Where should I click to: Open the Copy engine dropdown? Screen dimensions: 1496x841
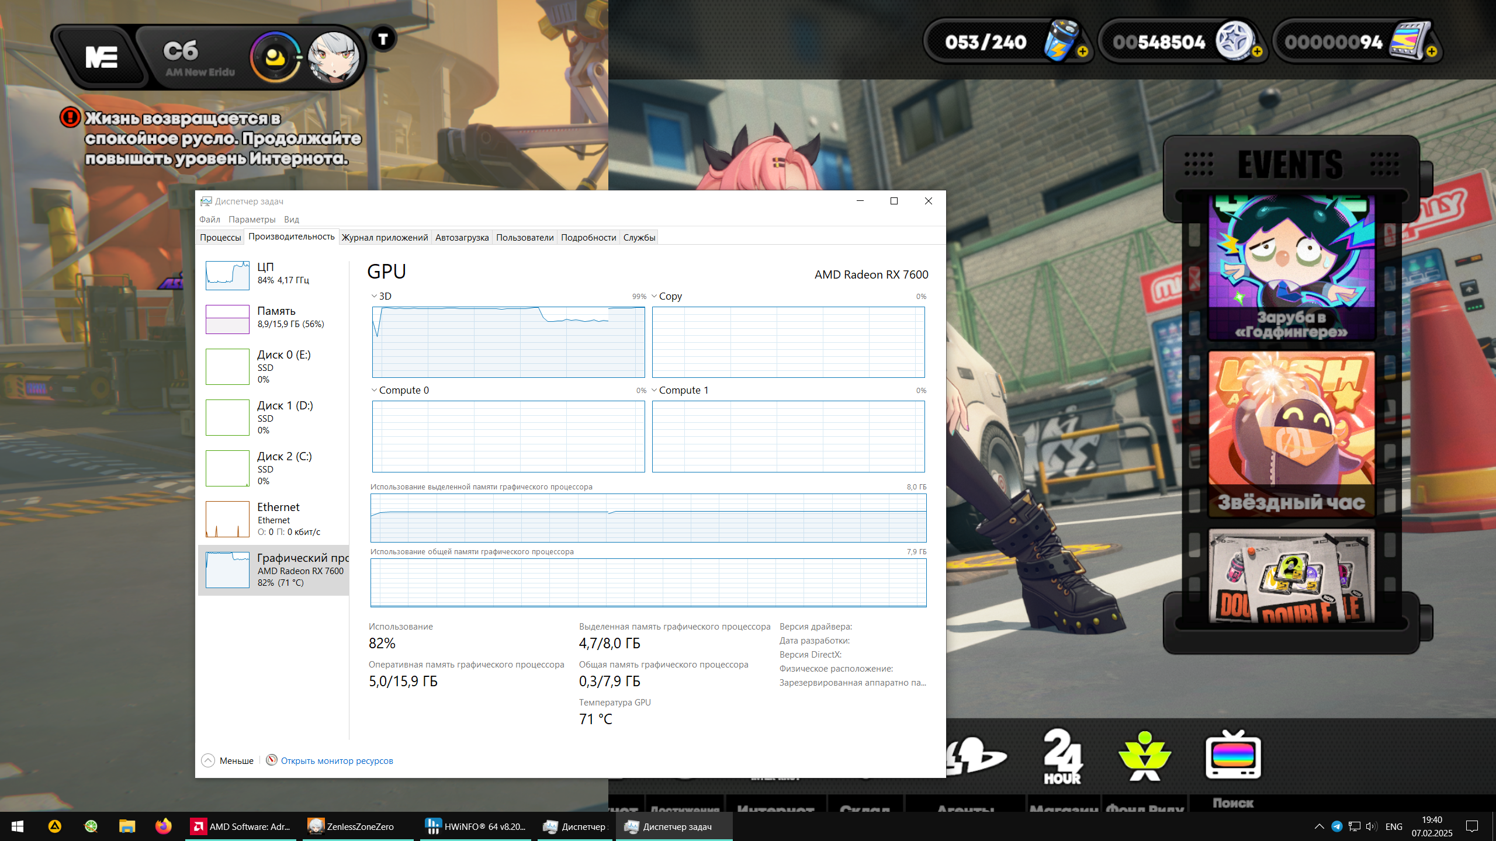point(654,296)
